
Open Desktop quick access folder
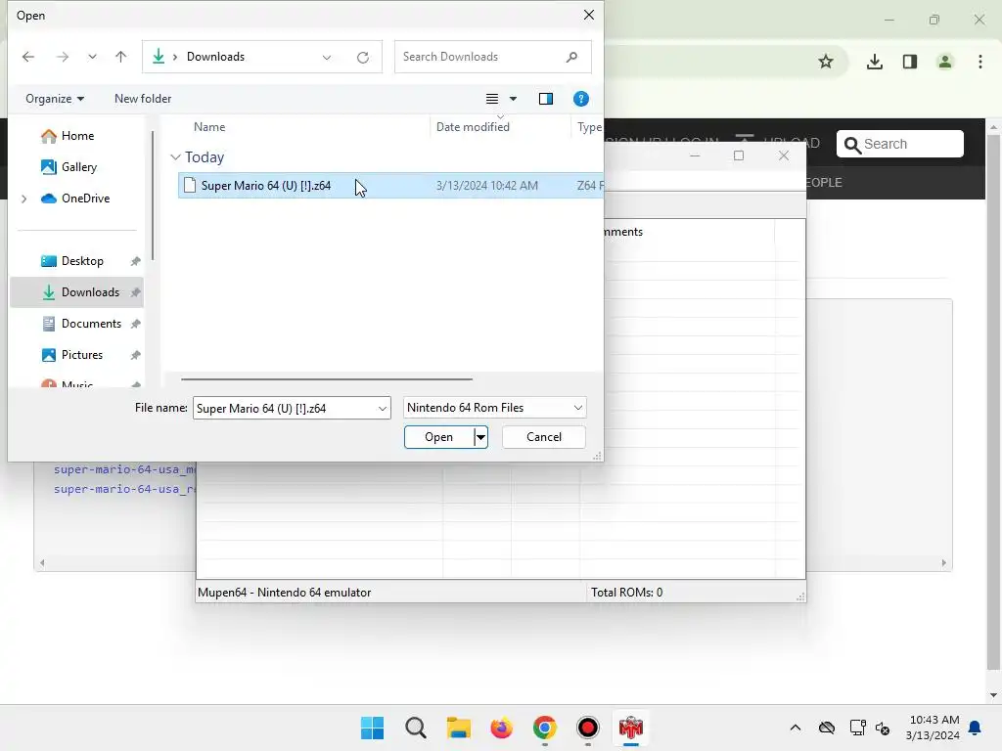pyautogui.click(x=71, y=261)
